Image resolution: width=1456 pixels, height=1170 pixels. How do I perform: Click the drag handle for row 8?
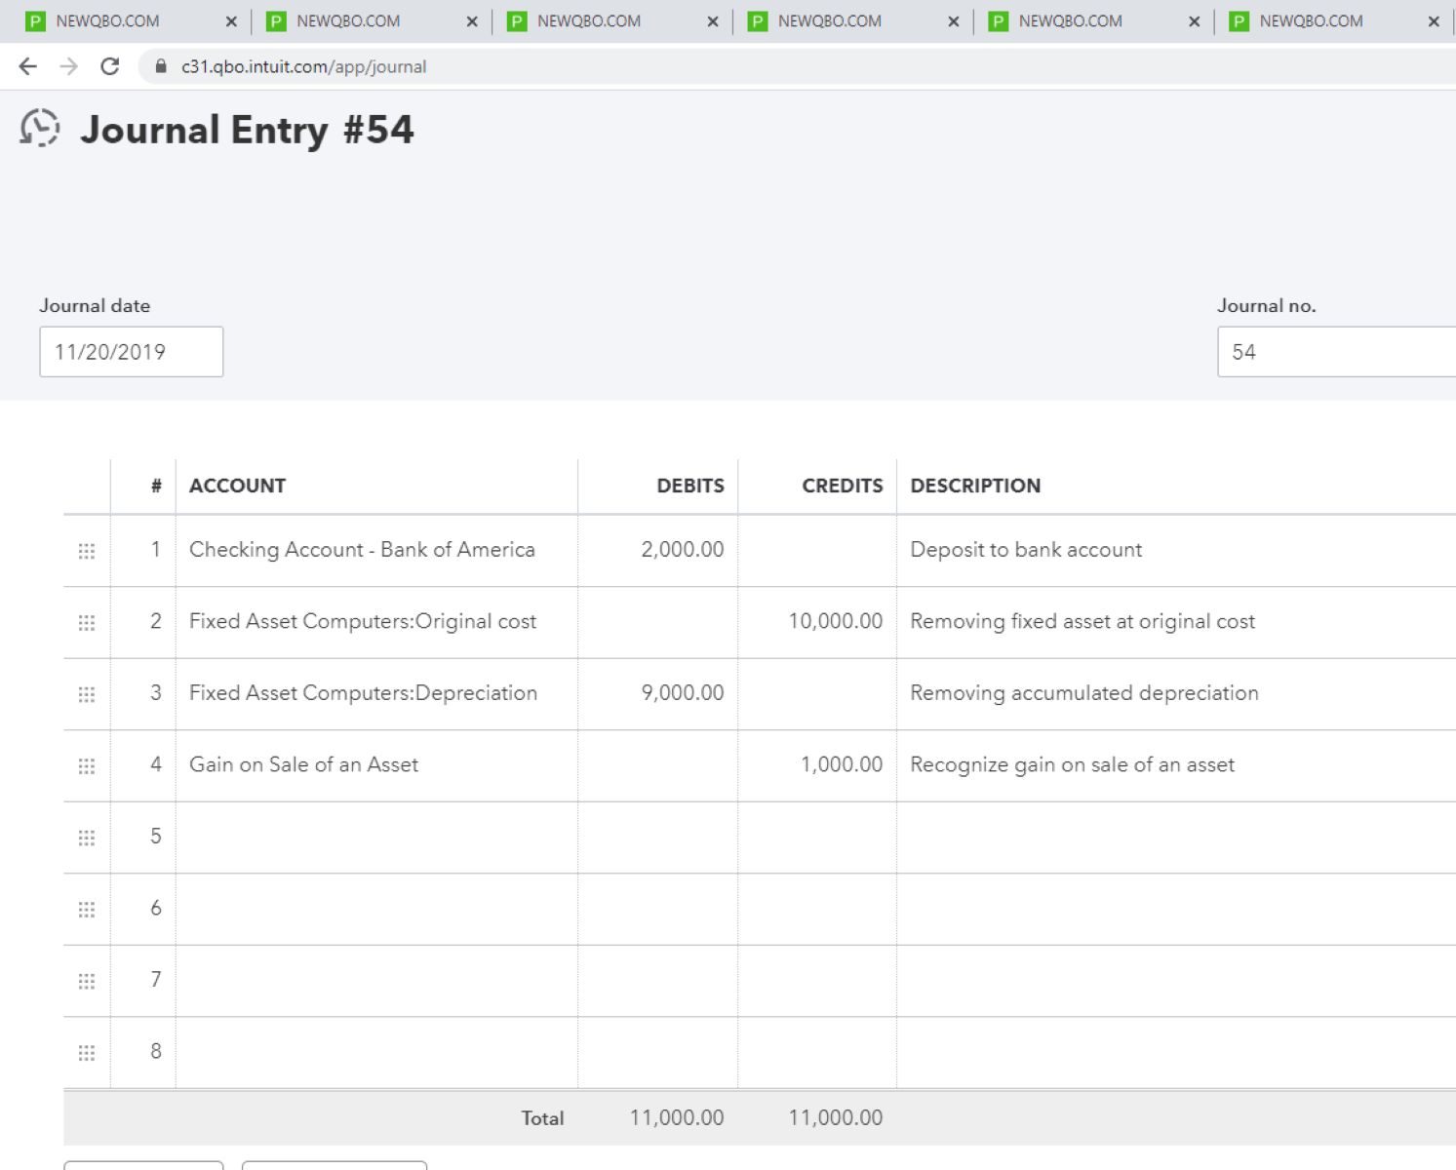(x=87, y=1052)
